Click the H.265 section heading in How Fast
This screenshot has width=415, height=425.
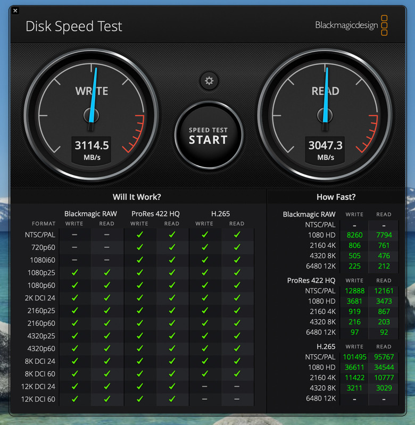[x=326, y=347]
